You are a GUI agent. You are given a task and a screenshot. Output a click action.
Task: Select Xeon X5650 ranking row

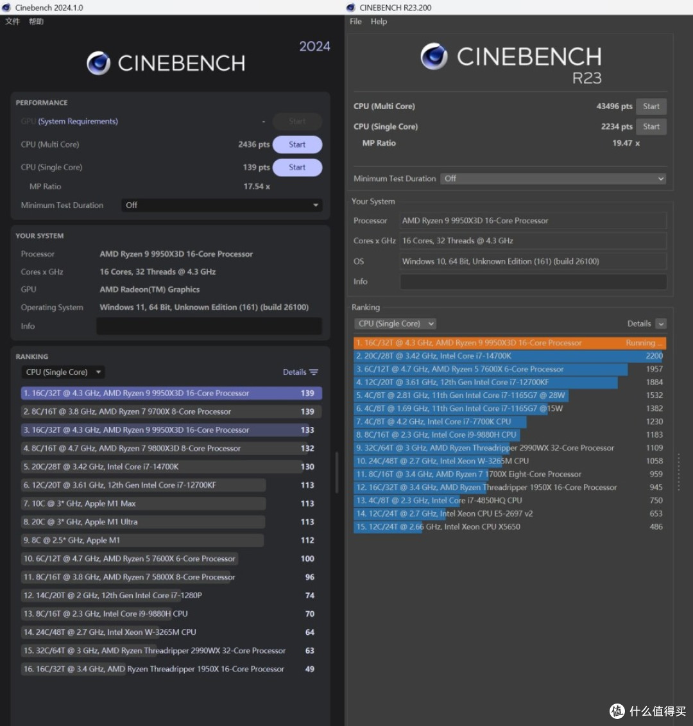pos(509,527)
